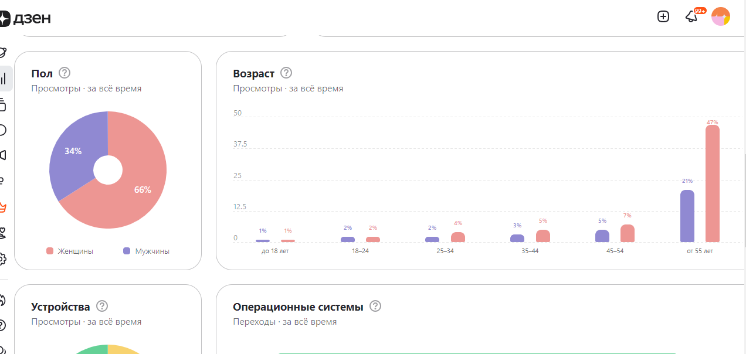Screen dimensions: 746x354
Task: Show the help tooltip beside Устройства heading
Action: (x=102, y=306)
